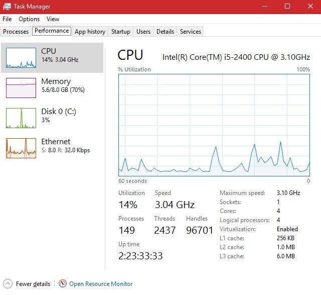Select the Disk 0 (C:) graph thumbnail
The width and height of the screenshot is (321, 295).
21,118
